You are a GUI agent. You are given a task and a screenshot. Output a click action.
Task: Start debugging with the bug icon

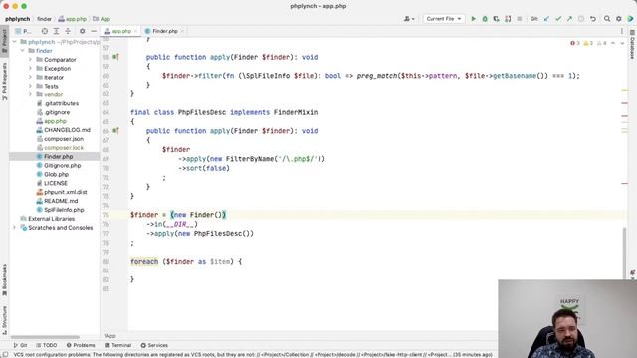(x=485, y=19)
